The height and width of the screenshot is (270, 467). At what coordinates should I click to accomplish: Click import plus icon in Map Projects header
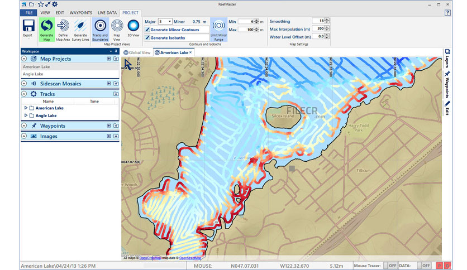coord(116,59)
